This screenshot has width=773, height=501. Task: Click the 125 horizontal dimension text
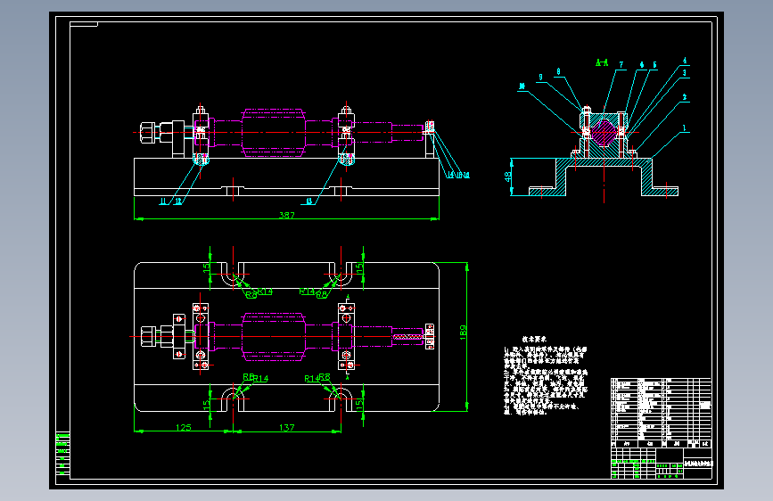pyautogui.click(x=184, y=428)
